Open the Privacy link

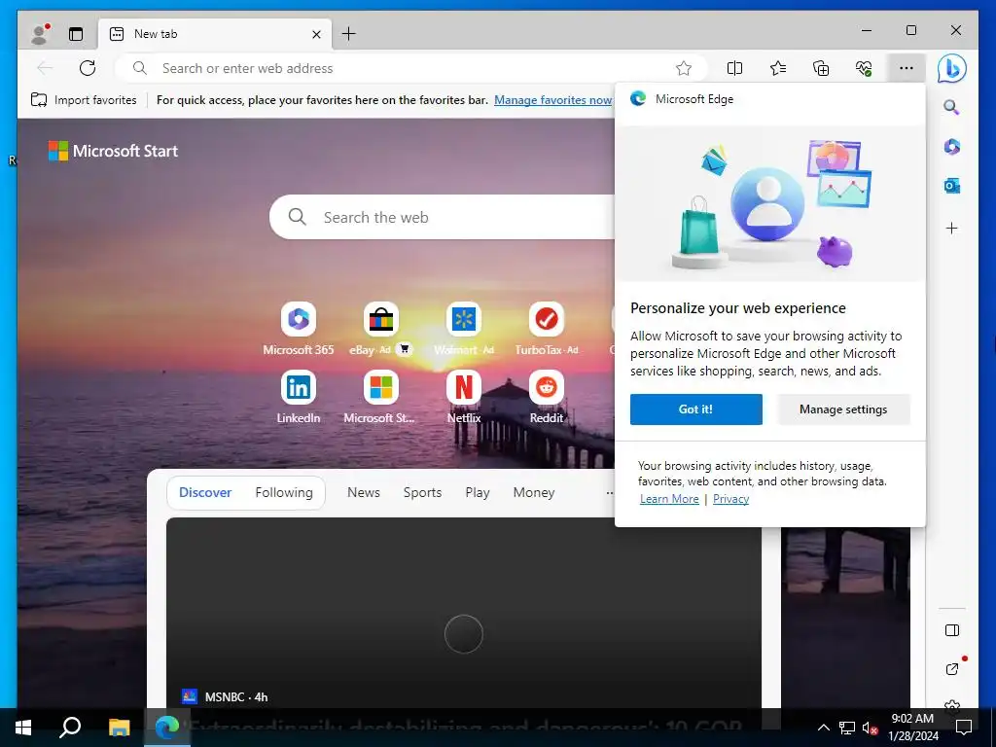click(x=730, y=499)
